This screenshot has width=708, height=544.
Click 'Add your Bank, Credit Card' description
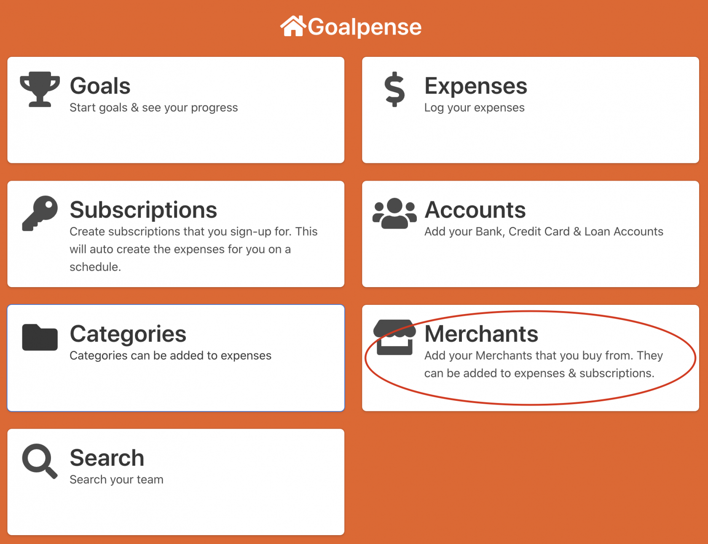tap(544, 232)
